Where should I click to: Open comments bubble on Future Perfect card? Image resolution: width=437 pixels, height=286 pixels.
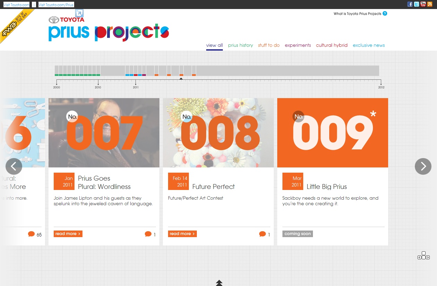(263, 234)
